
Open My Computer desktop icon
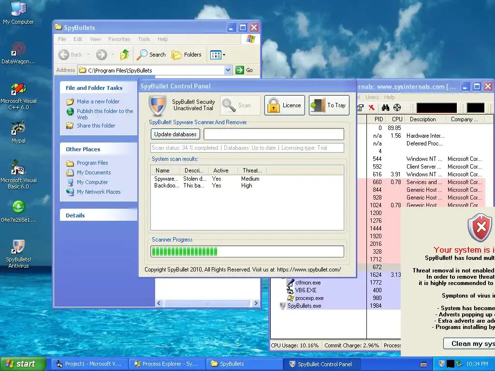[18, 13]
